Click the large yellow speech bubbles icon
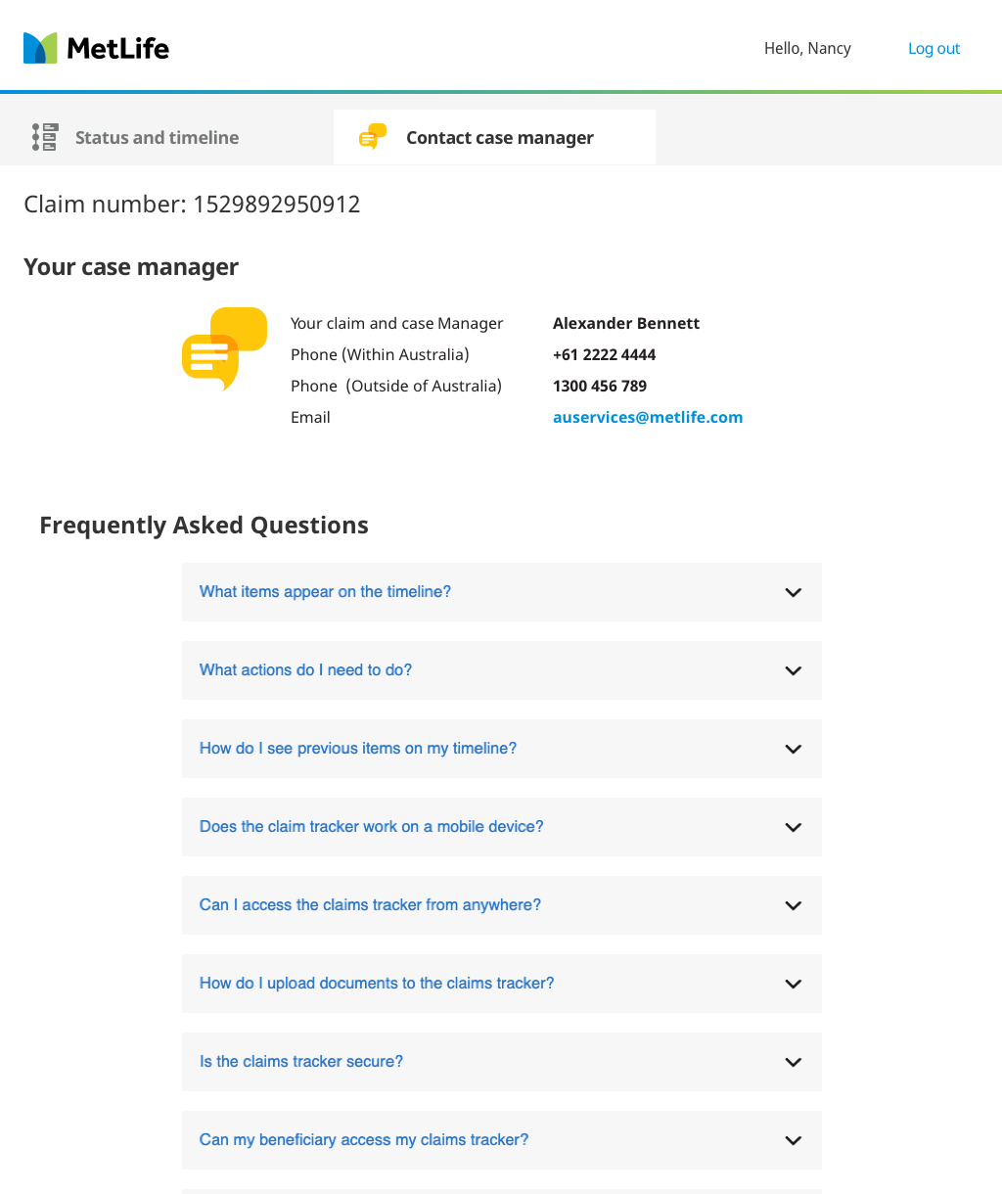The width and height of the screenshot is (1002, 1194). click(224, 348)
